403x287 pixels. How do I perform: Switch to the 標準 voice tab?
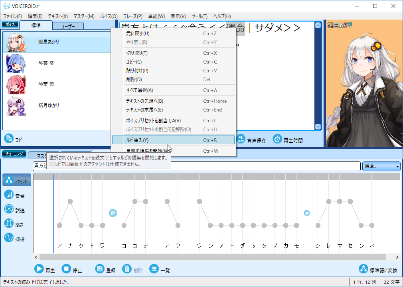point(36,25)
